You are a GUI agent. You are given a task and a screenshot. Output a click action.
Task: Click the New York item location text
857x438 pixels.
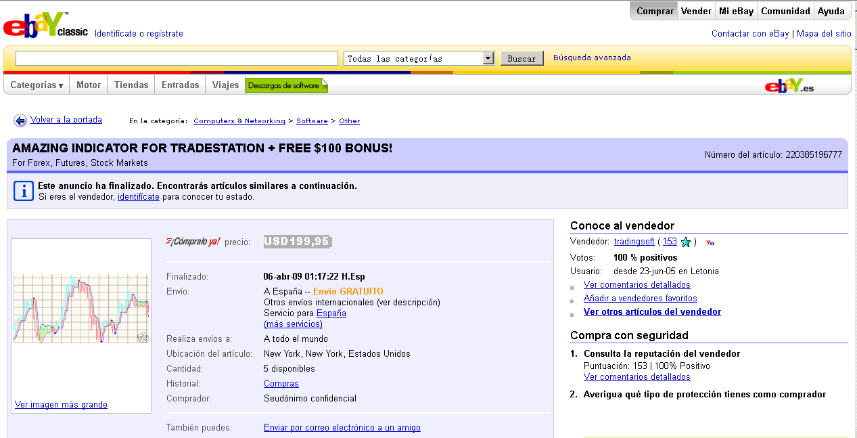point(337,354)
